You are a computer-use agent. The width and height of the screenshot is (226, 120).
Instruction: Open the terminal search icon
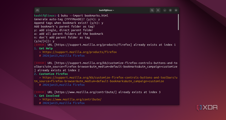(x=152, y=10)
